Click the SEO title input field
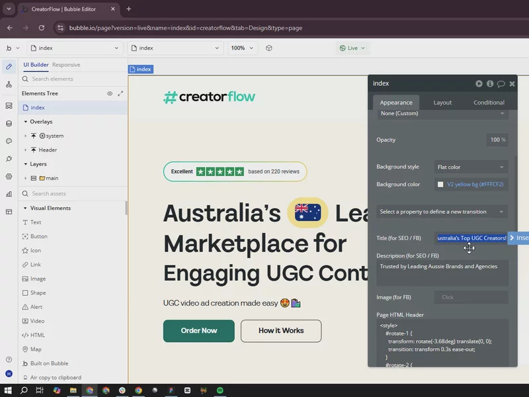This screenshot has width=529, height=397. tap(471, 238)
